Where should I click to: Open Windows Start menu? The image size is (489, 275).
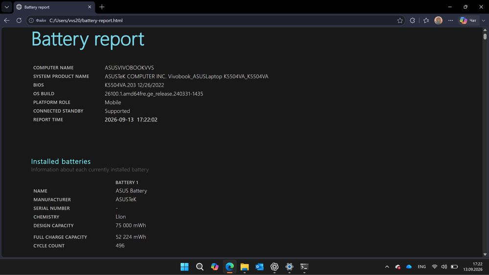pyautogui.click(x=185, y=267)
